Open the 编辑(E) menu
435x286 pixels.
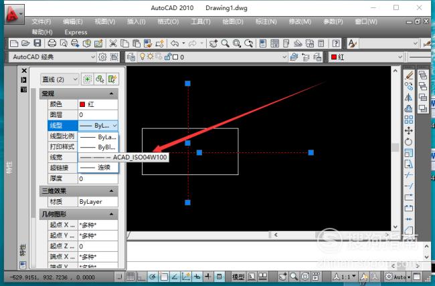(73, 21)
